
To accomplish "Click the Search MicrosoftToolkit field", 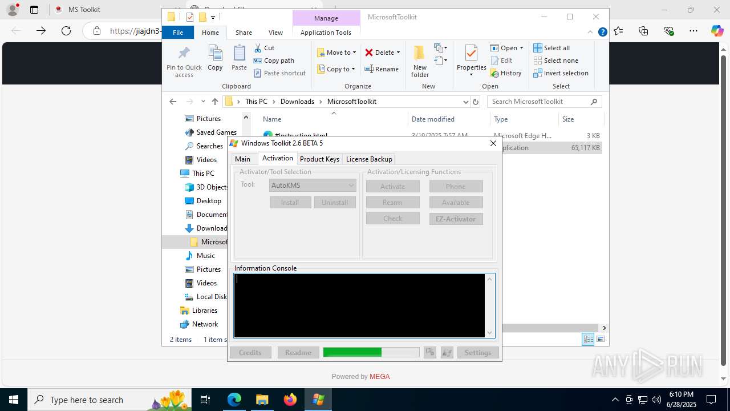I will click(x=545, y=102).
